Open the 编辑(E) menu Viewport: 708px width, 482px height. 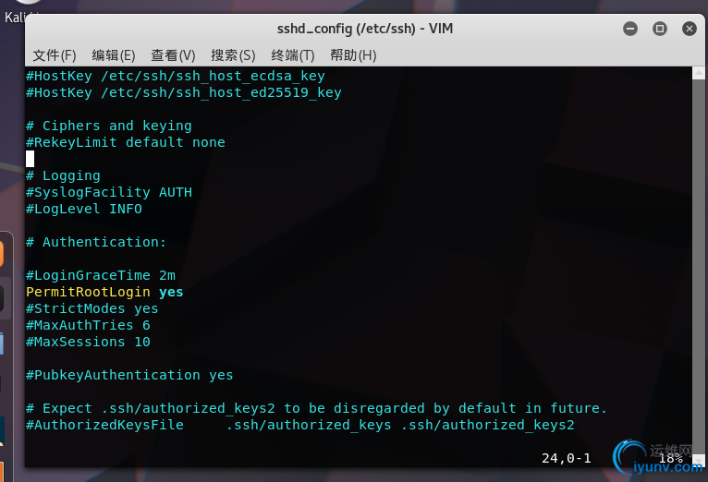114,55
